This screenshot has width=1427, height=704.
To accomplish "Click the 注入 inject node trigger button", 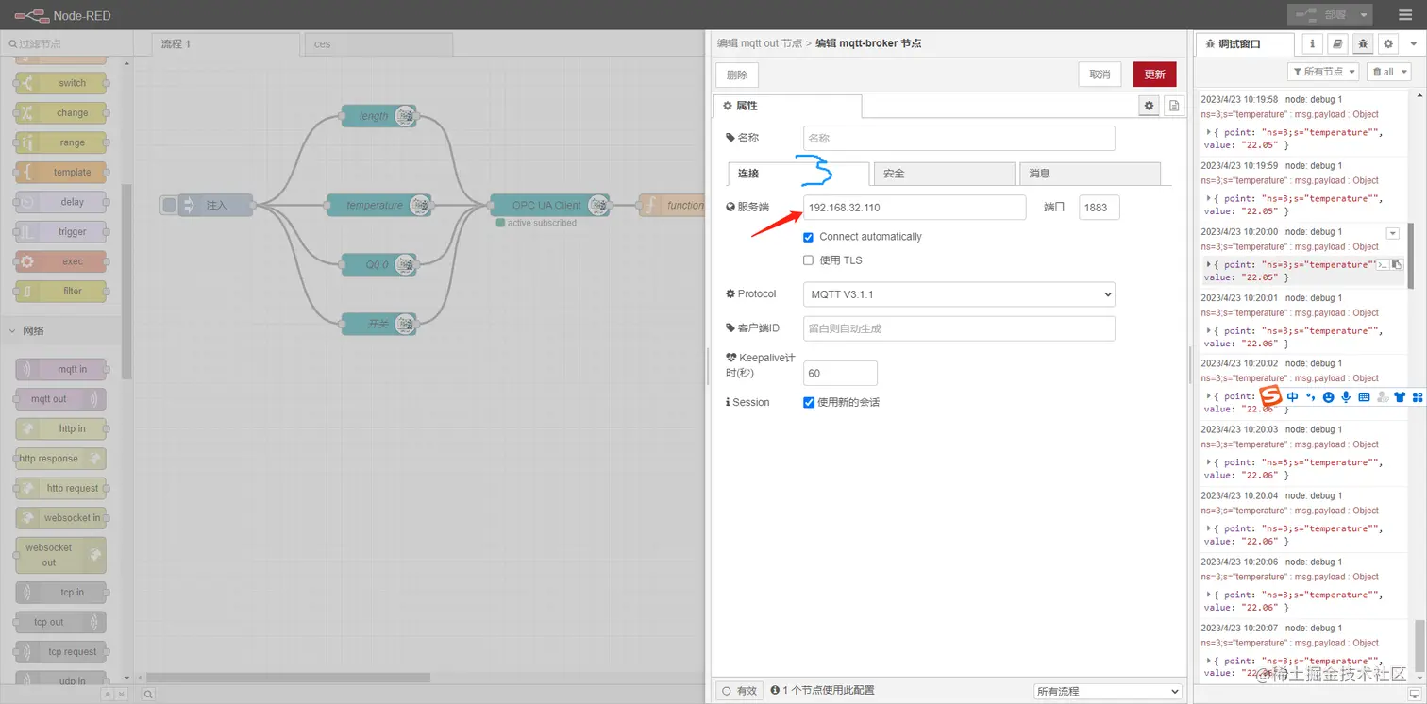I will (x=169, y=205).
